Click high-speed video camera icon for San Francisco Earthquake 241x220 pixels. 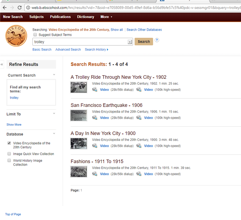tap(139, 117)
